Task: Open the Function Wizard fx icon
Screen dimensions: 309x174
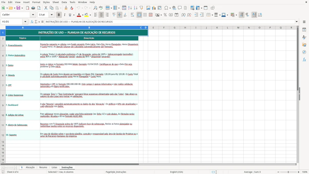Action: 32,22
